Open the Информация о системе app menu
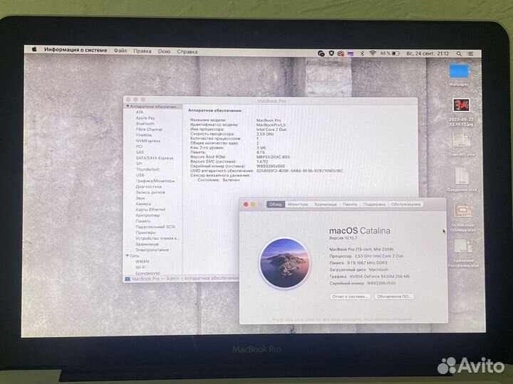Screen dimensions: 513x384 pos(76,50)
